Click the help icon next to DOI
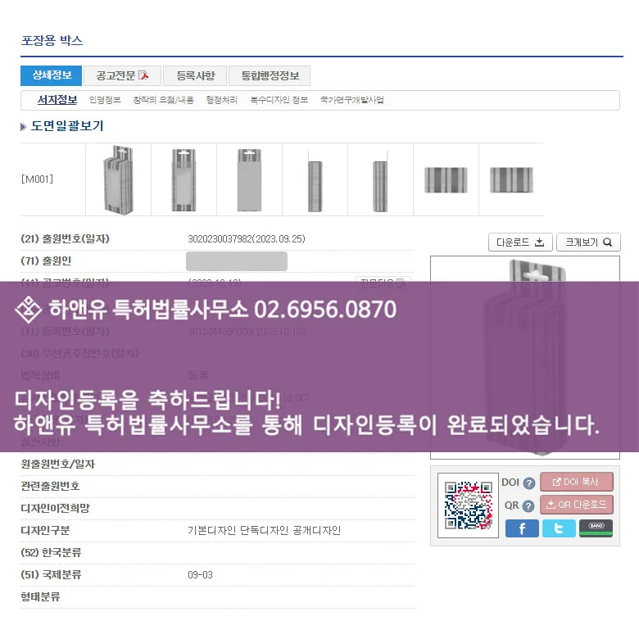The image size is (639, 639). tap(529, 483)
